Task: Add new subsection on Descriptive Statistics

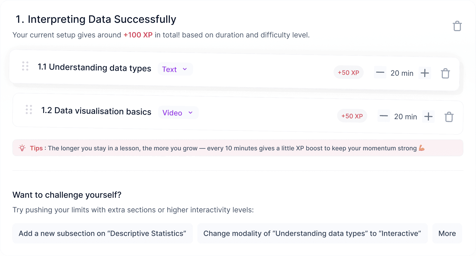Action: tap(102, 233)
